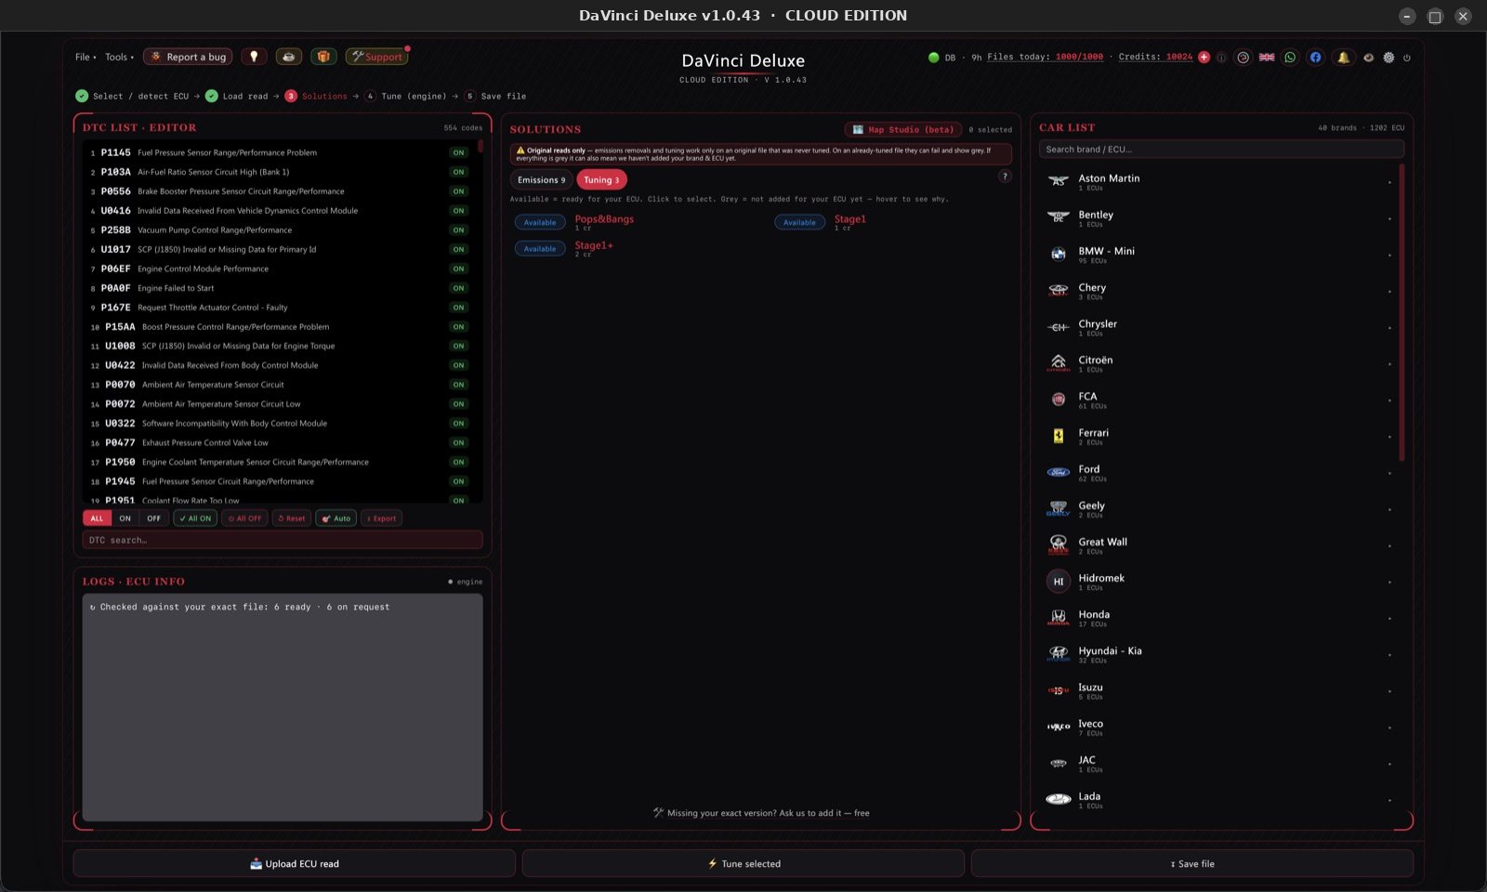Click the Aston Martin brand logo

[x=1059, y=181]
